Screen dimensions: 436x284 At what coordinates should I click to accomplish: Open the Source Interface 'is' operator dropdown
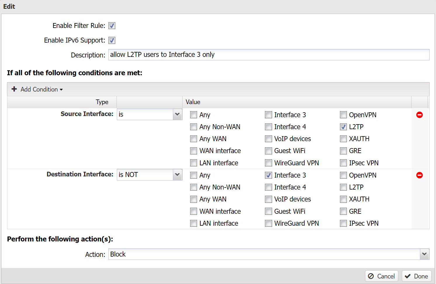(x=177, y=114)
